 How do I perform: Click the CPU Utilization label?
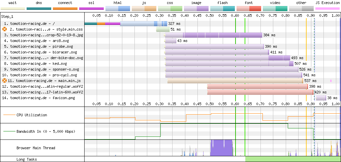click(32, 115)
